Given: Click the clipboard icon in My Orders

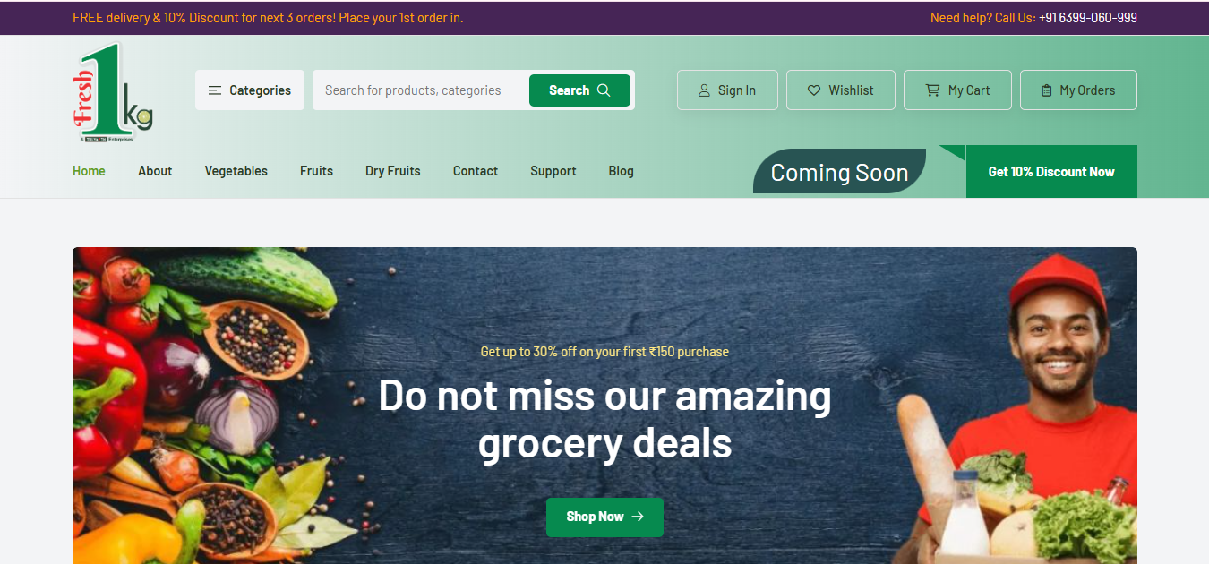Looking at the screenshot, I should (1046, 90).
